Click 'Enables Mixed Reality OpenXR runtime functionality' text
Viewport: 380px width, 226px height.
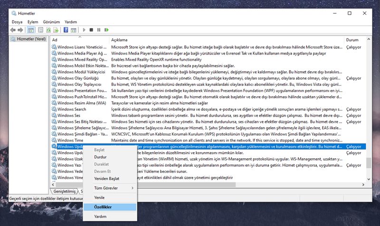pyautogui.click(x=156, y=59)
